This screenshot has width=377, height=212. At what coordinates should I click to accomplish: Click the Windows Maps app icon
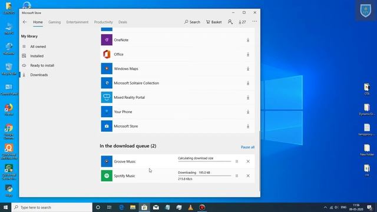click(107, 69)
